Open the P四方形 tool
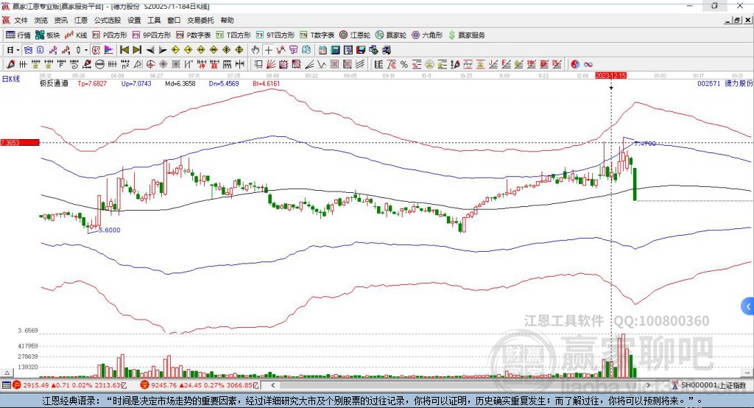Viewport: 754px width, 408px height. (110, 35)
